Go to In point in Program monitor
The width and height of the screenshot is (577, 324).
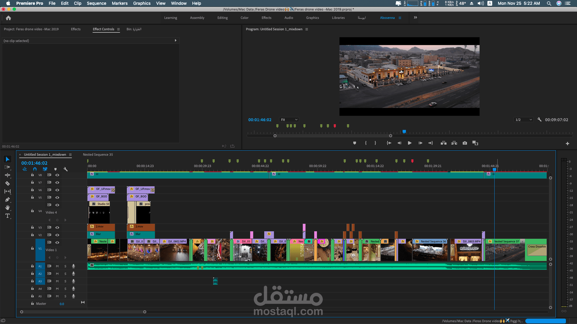(x=389, y=143)
